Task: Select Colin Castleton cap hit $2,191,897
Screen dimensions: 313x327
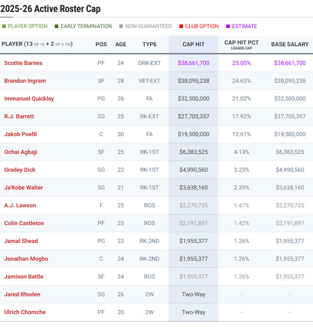Action: point(193,223)
